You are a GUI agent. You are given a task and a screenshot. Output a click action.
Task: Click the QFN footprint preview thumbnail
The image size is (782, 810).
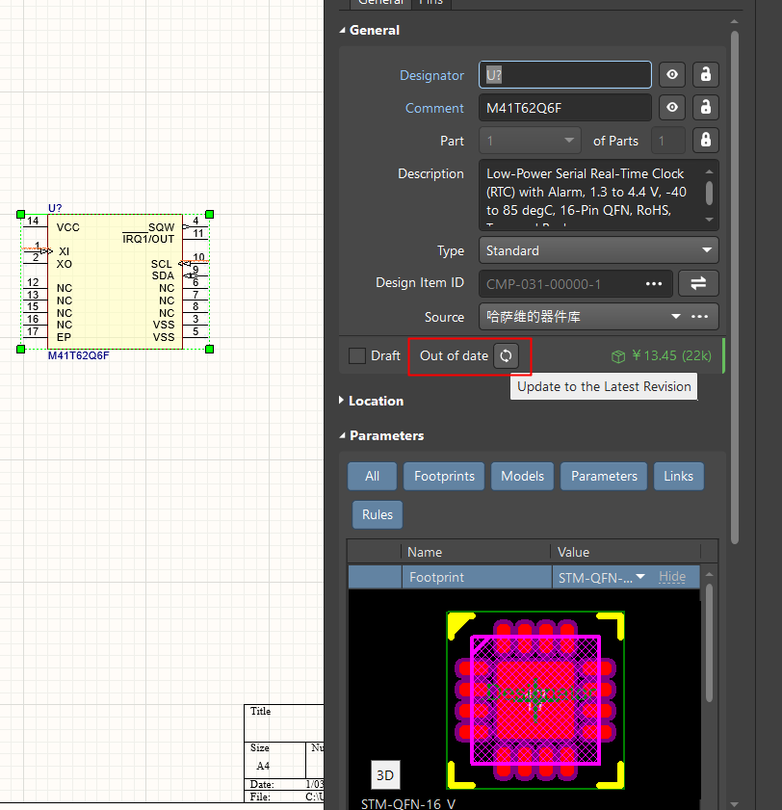pos(535,700)
